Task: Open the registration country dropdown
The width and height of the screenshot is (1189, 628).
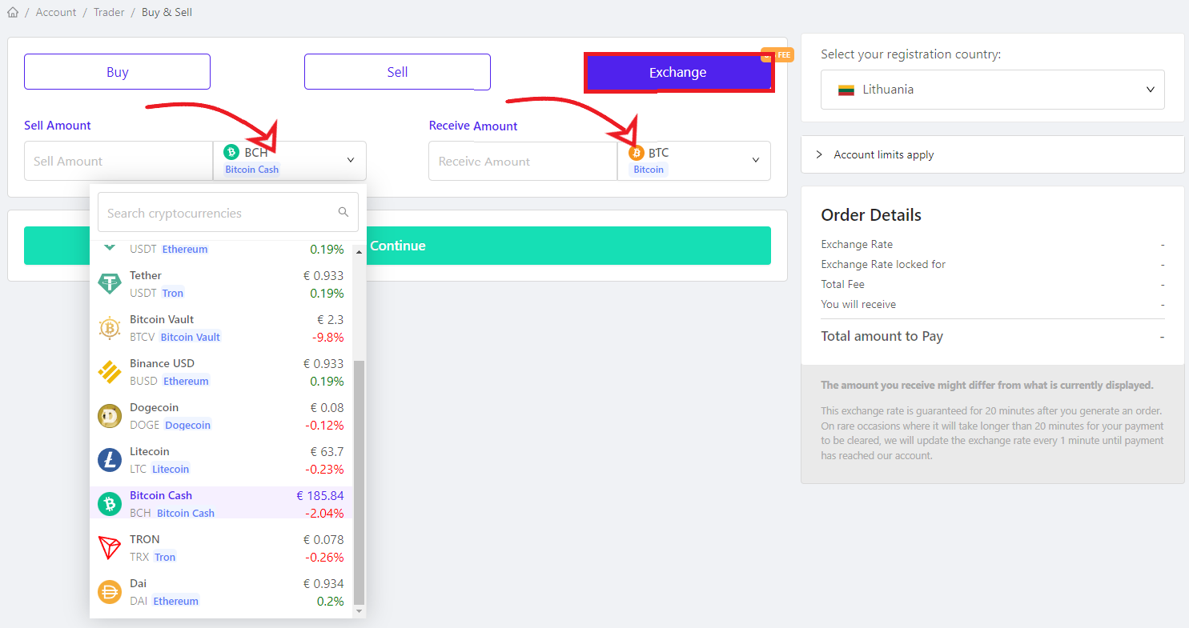Action: (x=993, y=90)
